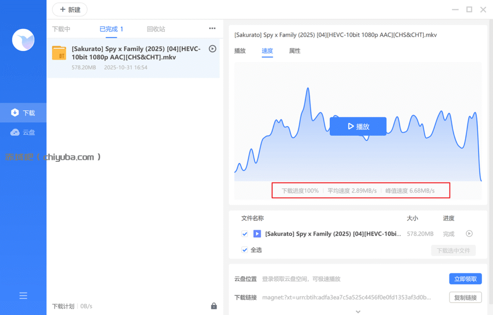Image resolution: width=493 pixels, height=315 pixels.
Task: Click the lock icon beside 下载计划
Action: 213,306
